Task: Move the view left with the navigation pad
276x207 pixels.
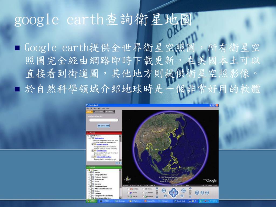Action: pyautogui.click(x=171, y=193)
